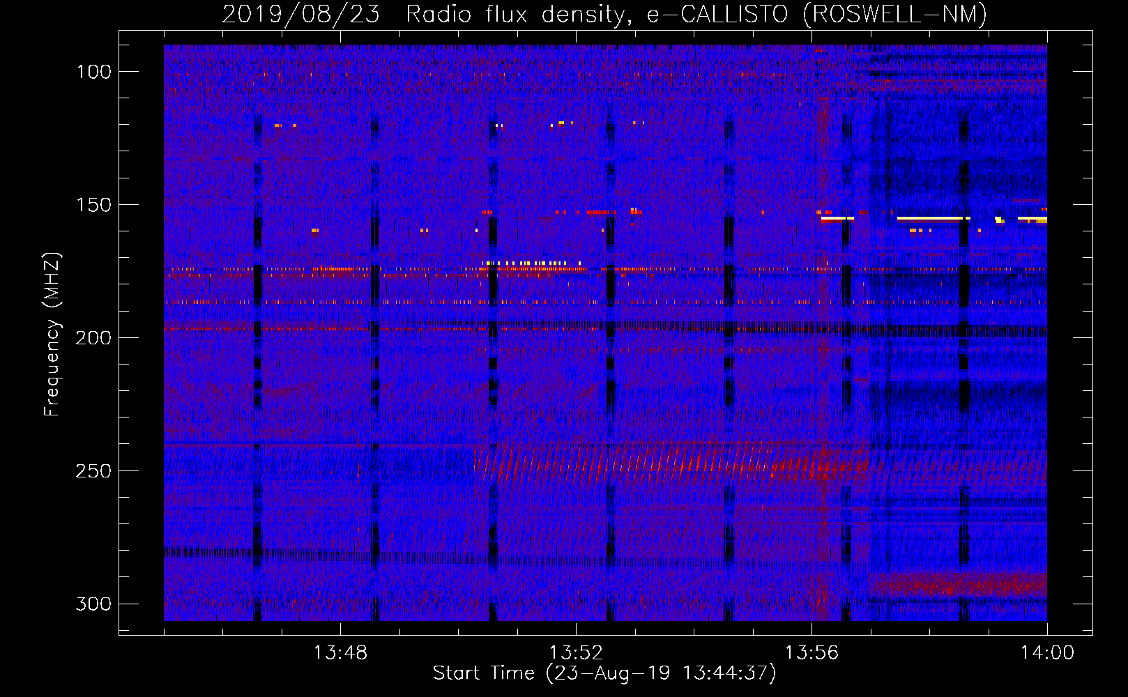Click the time tick label "13:48"
Screen dimensions: 1128x697
[x=340, y=653]
